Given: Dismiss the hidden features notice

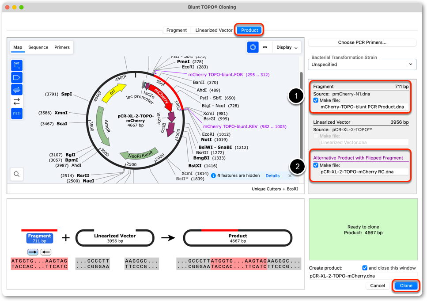Looking at the screenshot, I should [290, 175].
